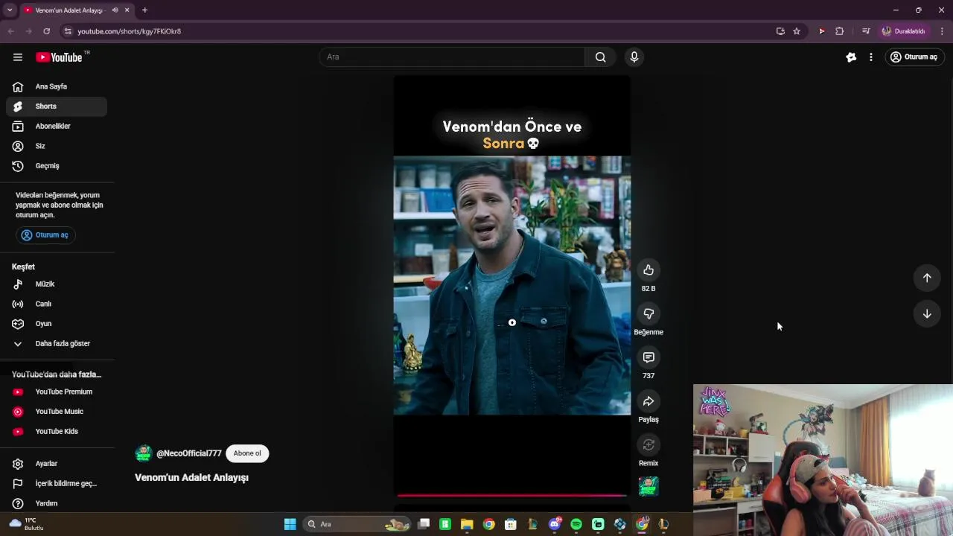The width and height of the screenshot is (953, 536).
Task: Open the sound source thumbnail below Remix
Action: [x=648, y=486]
